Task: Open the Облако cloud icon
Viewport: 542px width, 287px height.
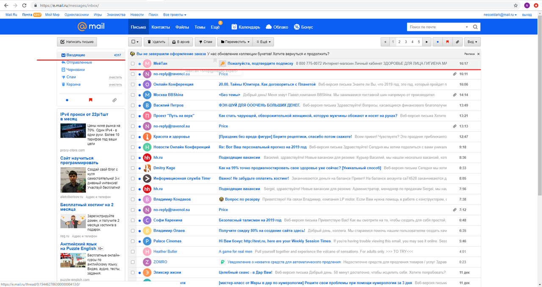Action: [x=268, y=27]
